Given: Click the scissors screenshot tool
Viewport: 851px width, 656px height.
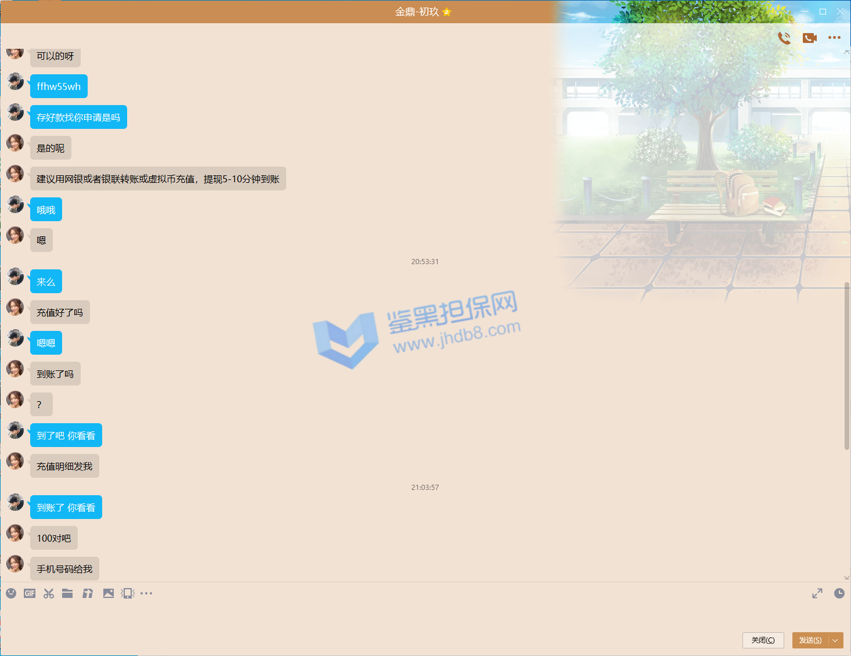Looking at the screenshot, I should pos(49,593).
